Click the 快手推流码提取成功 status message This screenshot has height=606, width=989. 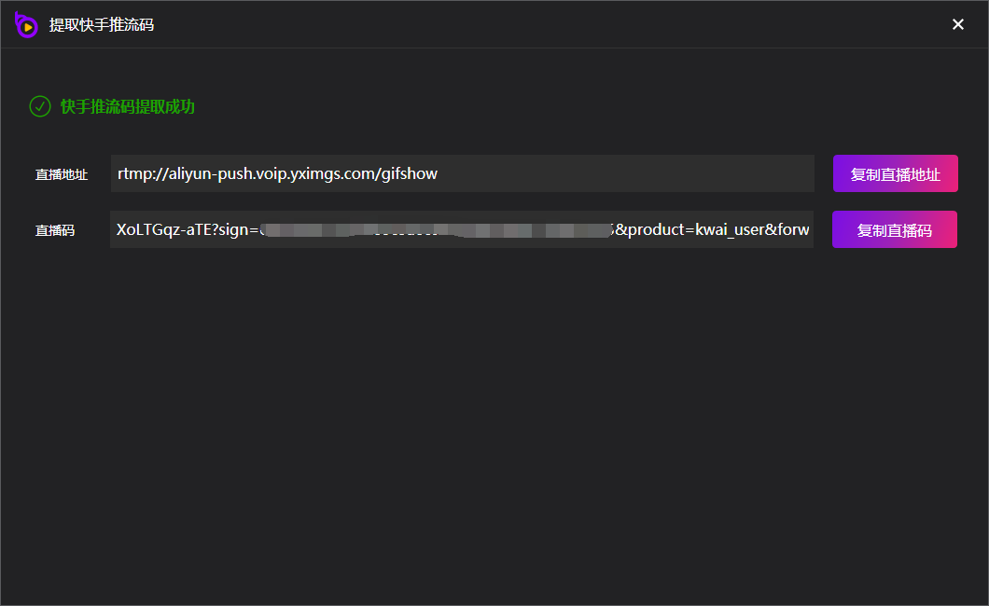127,106
